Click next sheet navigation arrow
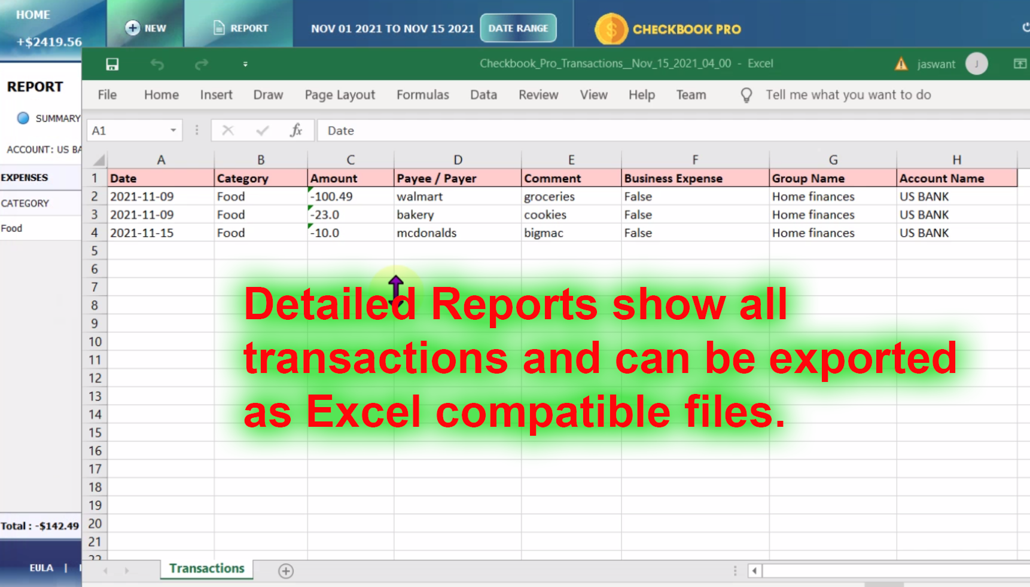This screenshot has height=587, width=1030. (127, 571)
